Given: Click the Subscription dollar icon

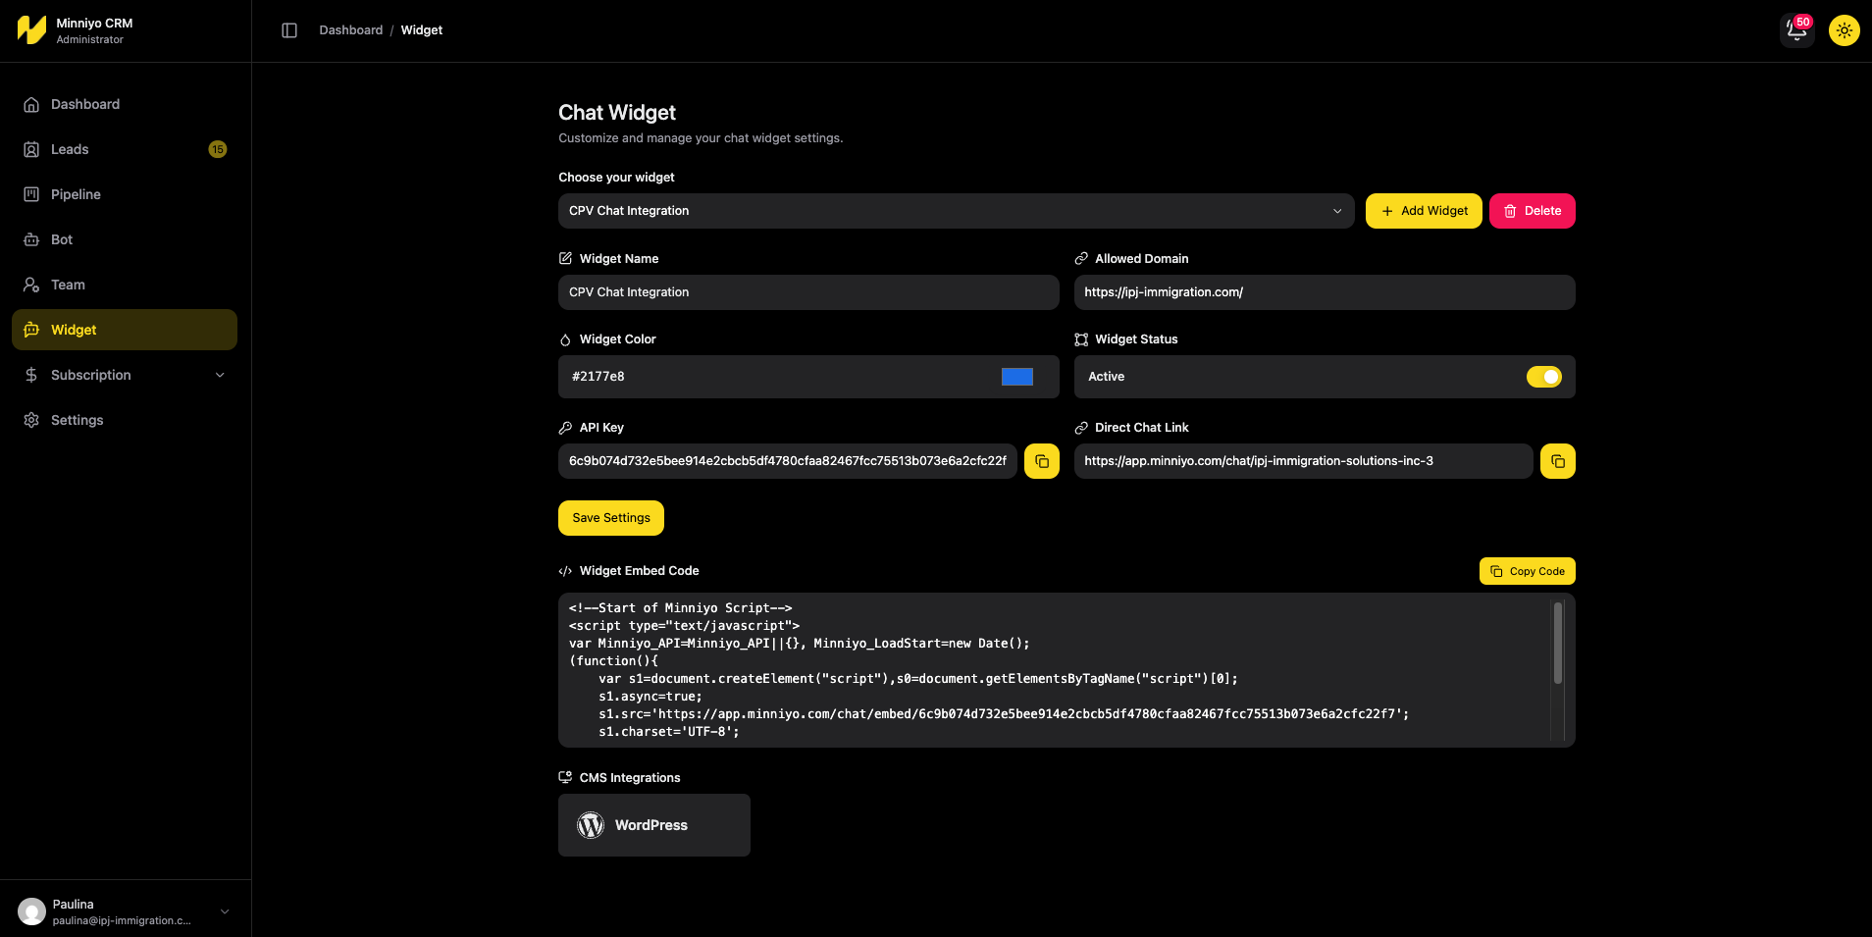Looking at the screenshot, I should click(x=31, y=375).
